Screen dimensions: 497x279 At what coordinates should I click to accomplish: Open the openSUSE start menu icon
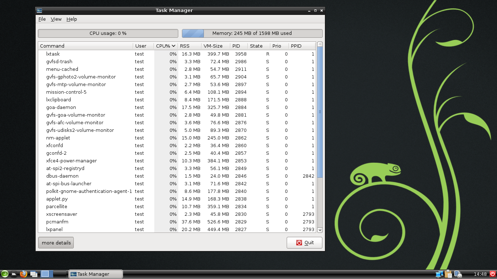pyautogui.click(x=5, y=274)
